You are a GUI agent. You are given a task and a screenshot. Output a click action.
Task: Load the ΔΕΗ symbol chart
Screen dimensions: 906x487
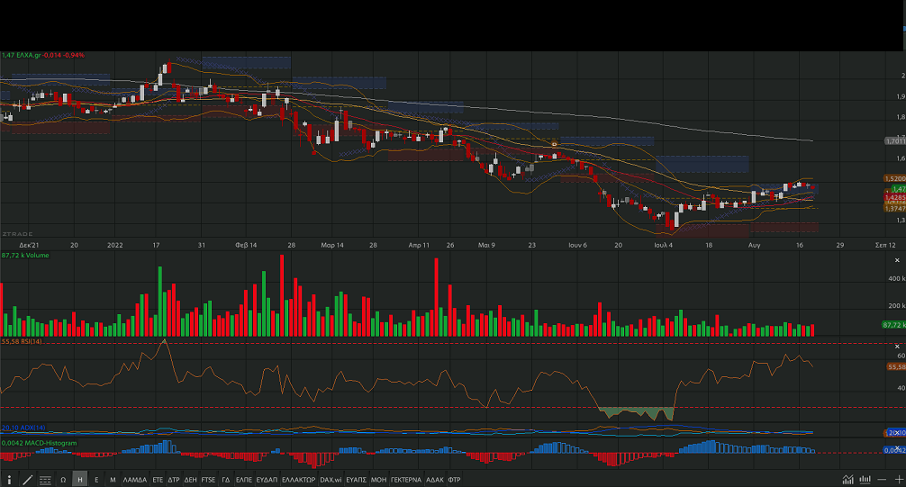(x=191, y=480)
